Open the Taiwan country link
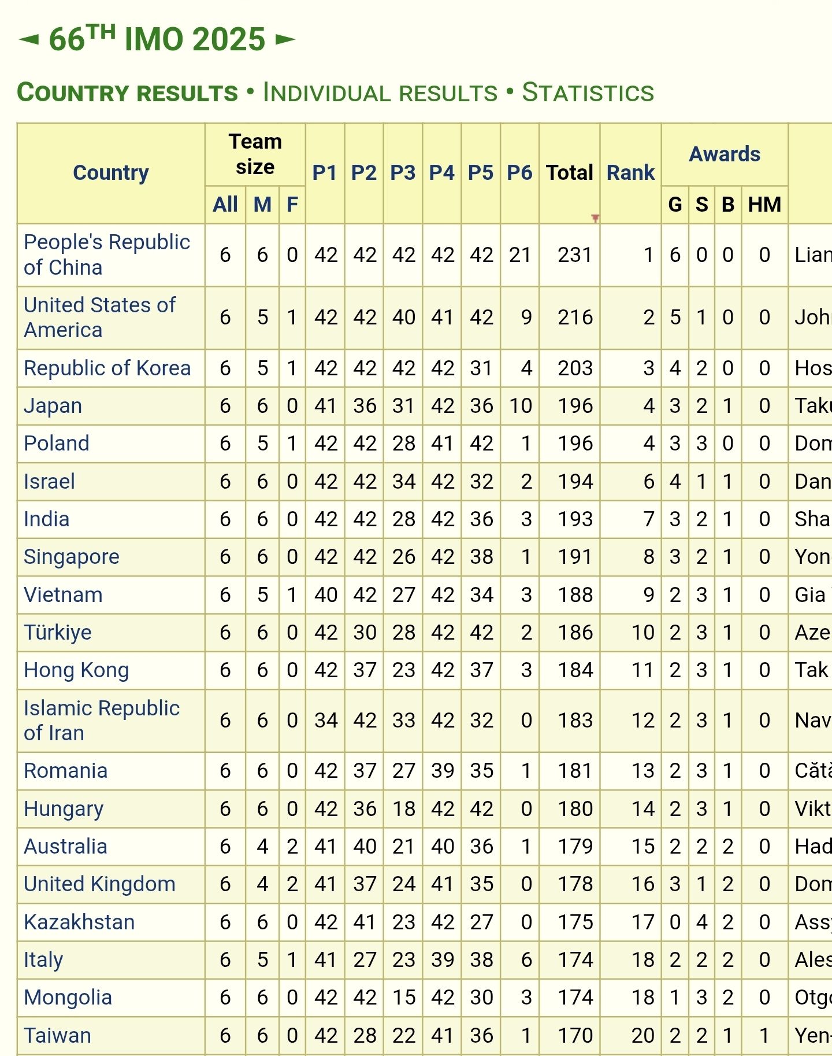Viewport: 832px width, 1056px height. tap(57, 1036)
